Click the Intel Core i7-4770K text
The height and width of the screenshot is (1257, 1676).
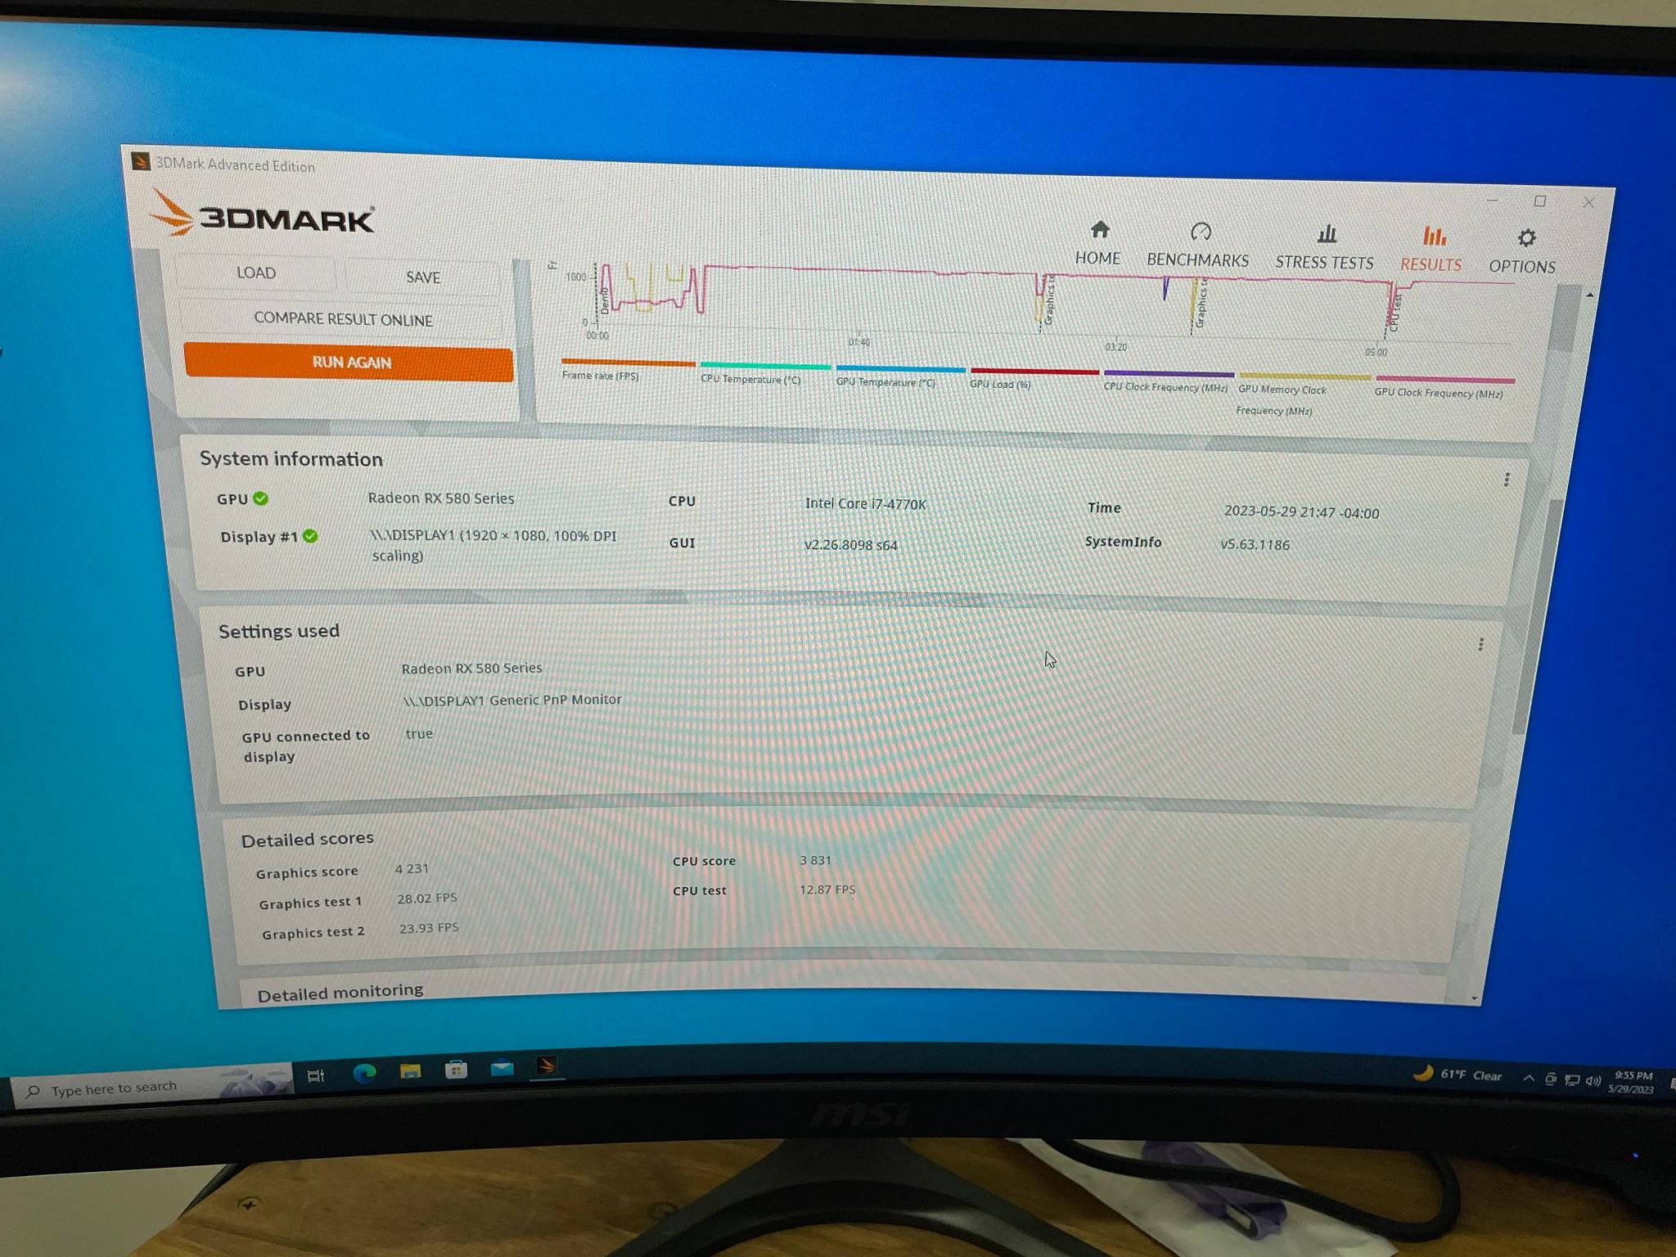[866, 504]
